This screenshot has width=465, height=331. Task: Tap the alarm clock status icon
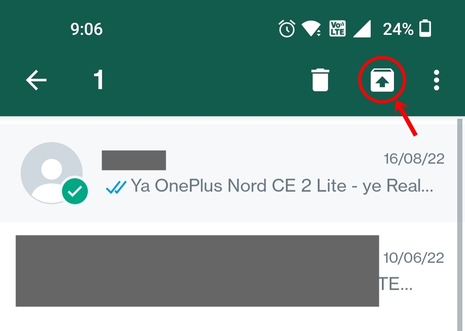click(x=287, y=29)
